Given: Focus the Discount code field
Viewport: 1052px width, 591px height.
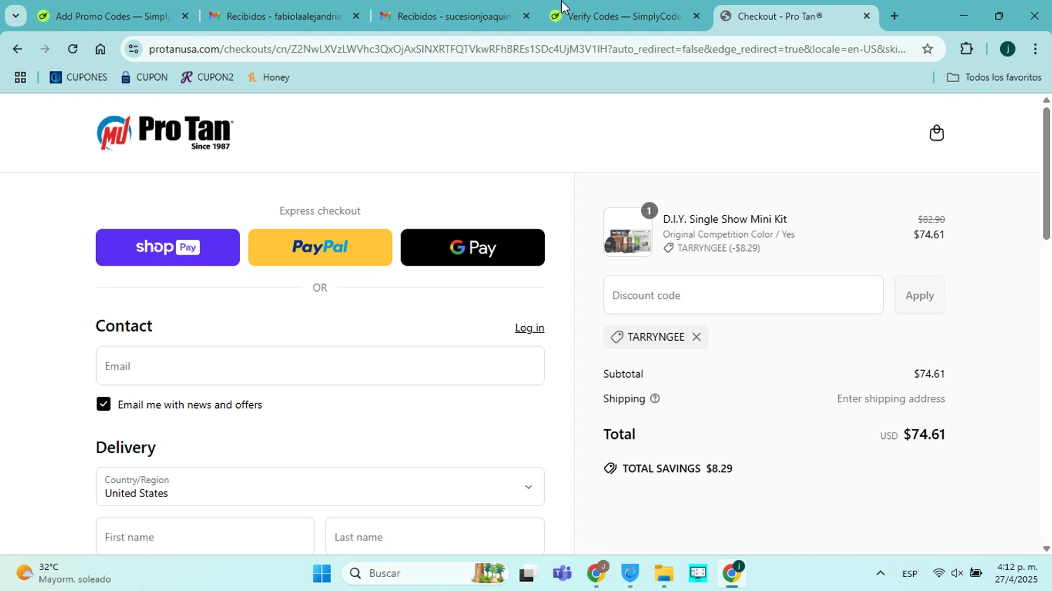Looking at the screenshot, I should [x=743, y=295].
